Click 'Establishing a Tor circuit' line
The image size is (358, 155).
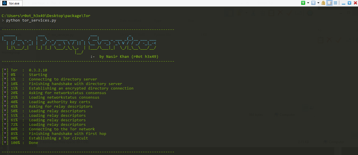tap(45, 138)
